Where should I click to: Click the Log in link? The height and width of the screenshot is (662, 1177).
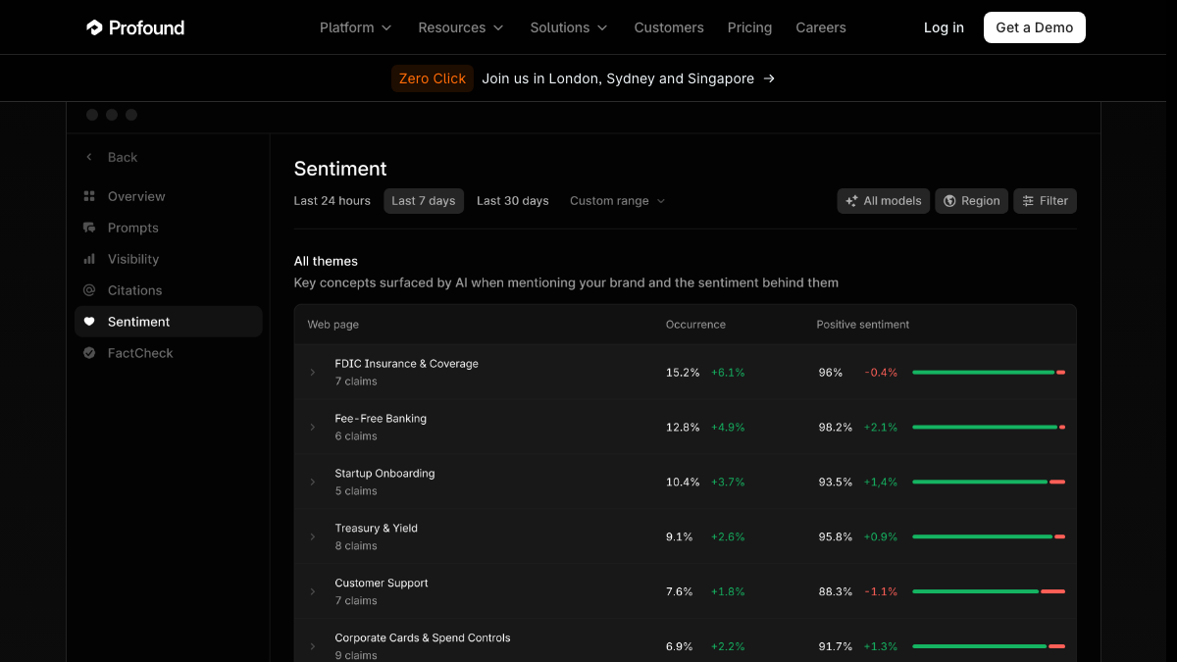tap(944, 27)
